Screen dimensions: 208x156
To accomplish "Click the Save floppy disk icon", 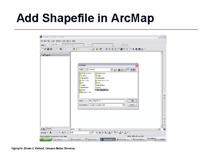I will pyautogui.click(x=48, y=49).
